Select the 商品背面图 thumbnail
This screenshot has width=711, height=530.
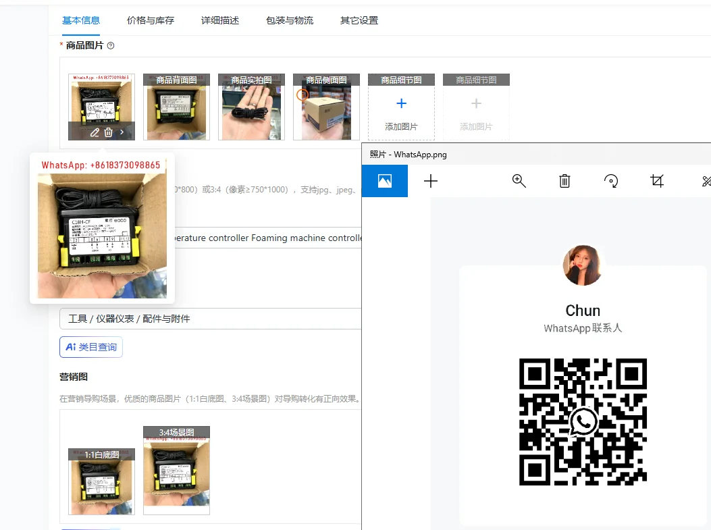(x=176, y=107)
